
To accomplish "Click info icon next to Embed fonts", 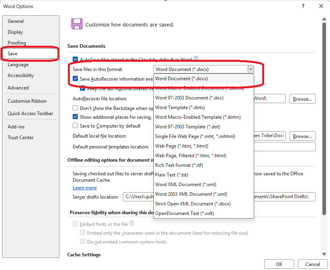I will pyautogui.click(x=132, y=223).
